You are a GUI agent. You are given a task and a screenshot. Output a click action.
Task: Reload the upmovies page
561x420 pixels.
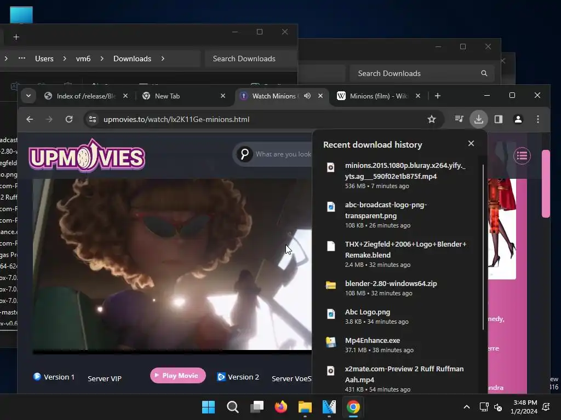69,119
